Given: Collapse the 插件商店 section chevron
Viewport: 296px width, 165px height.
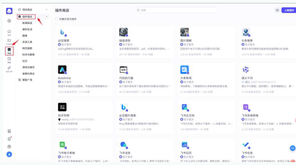Looking at the screenshot, I should click(x=47, y=17).
